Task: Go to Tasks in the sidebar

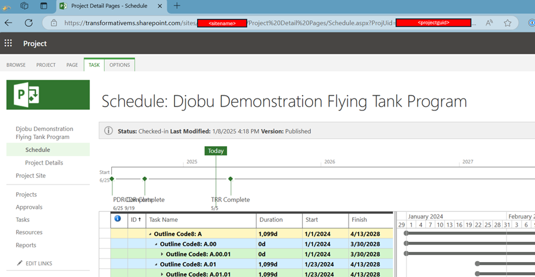Action: (22, 220)
